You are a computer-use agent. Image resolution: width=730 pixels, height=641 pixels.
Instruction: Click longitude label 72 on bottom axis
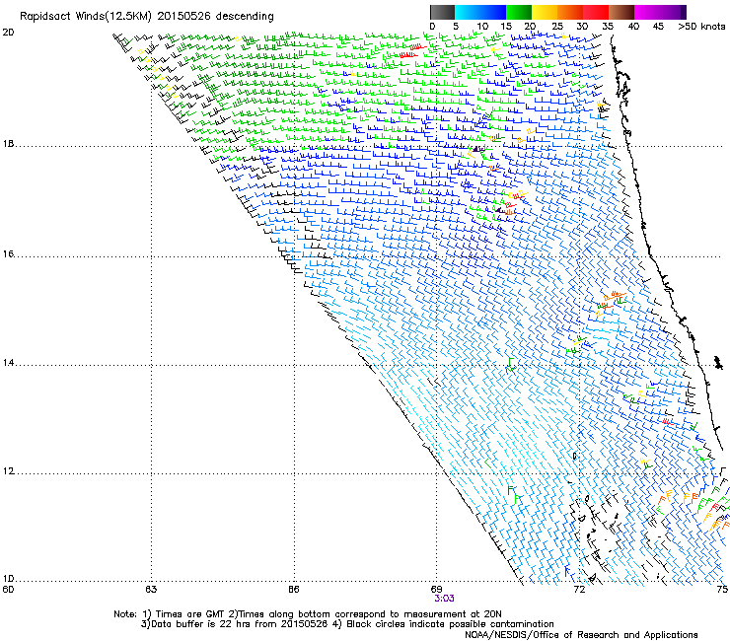tap(579, 590)
